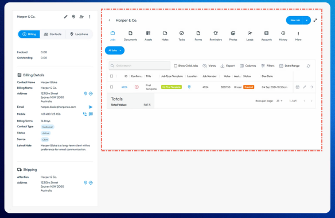Go to previous page of jobs

coord(305,101)
